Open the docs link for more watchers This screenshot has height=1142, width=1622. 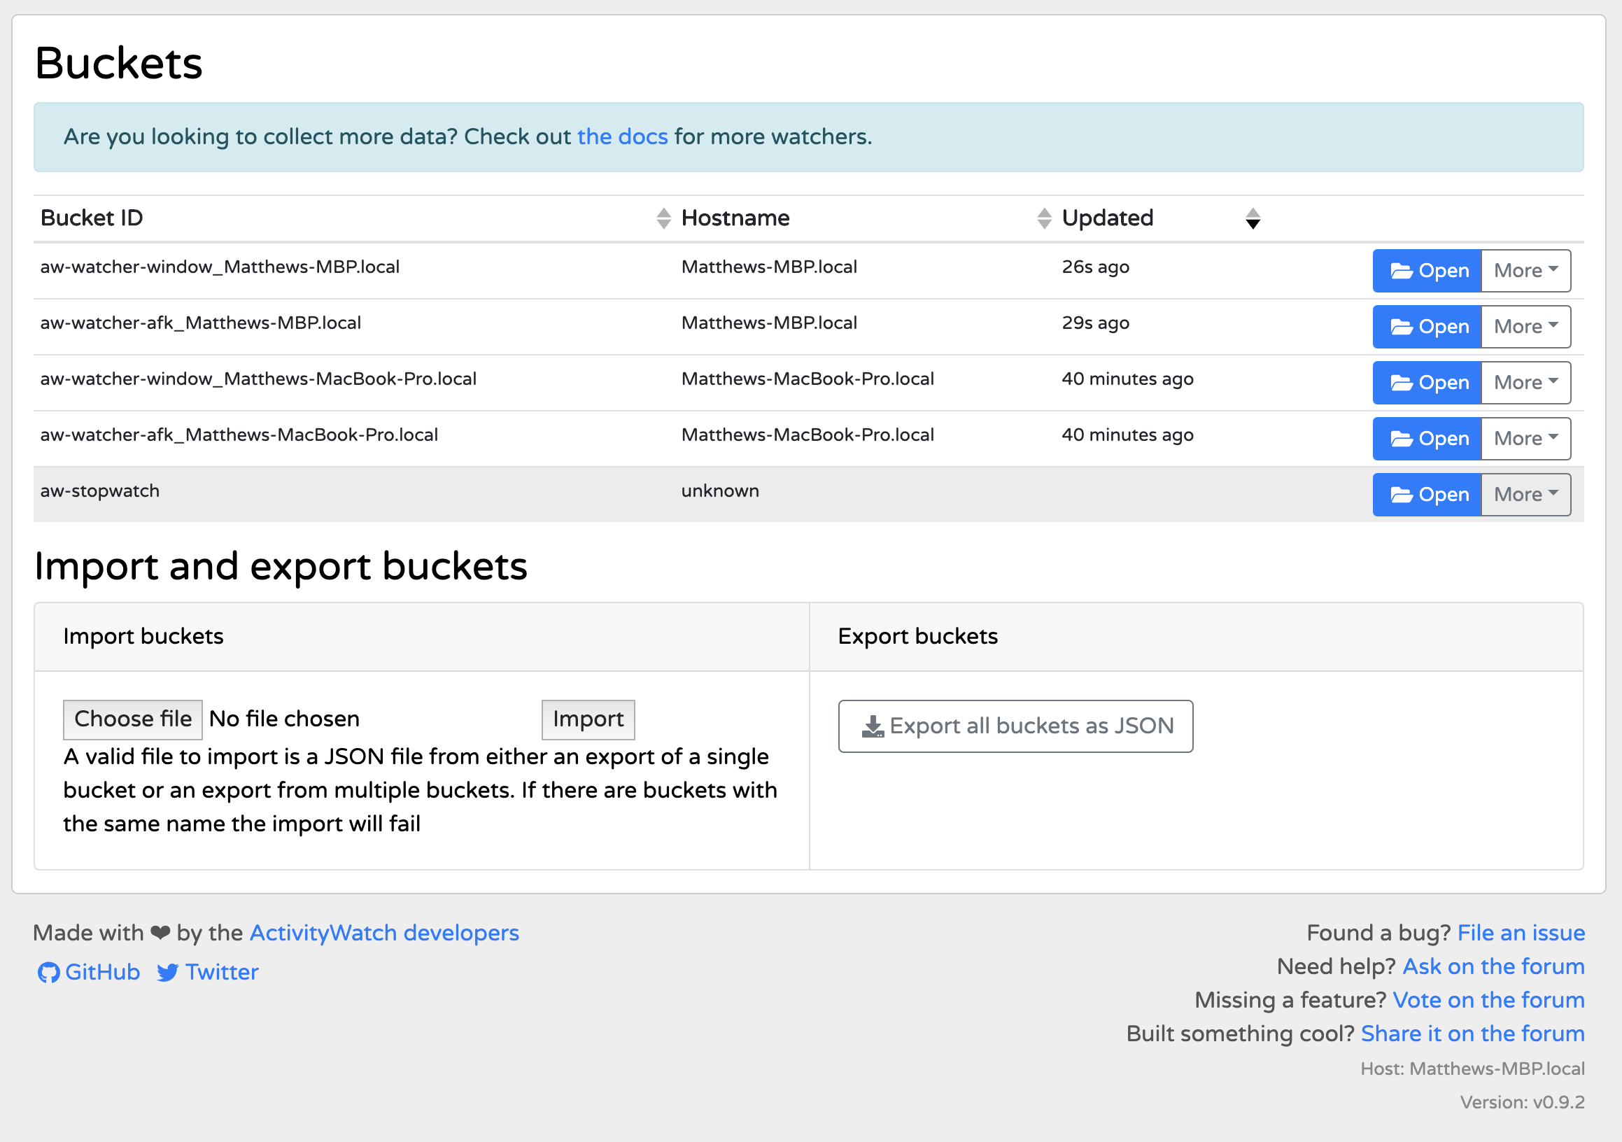click(621, 137)
